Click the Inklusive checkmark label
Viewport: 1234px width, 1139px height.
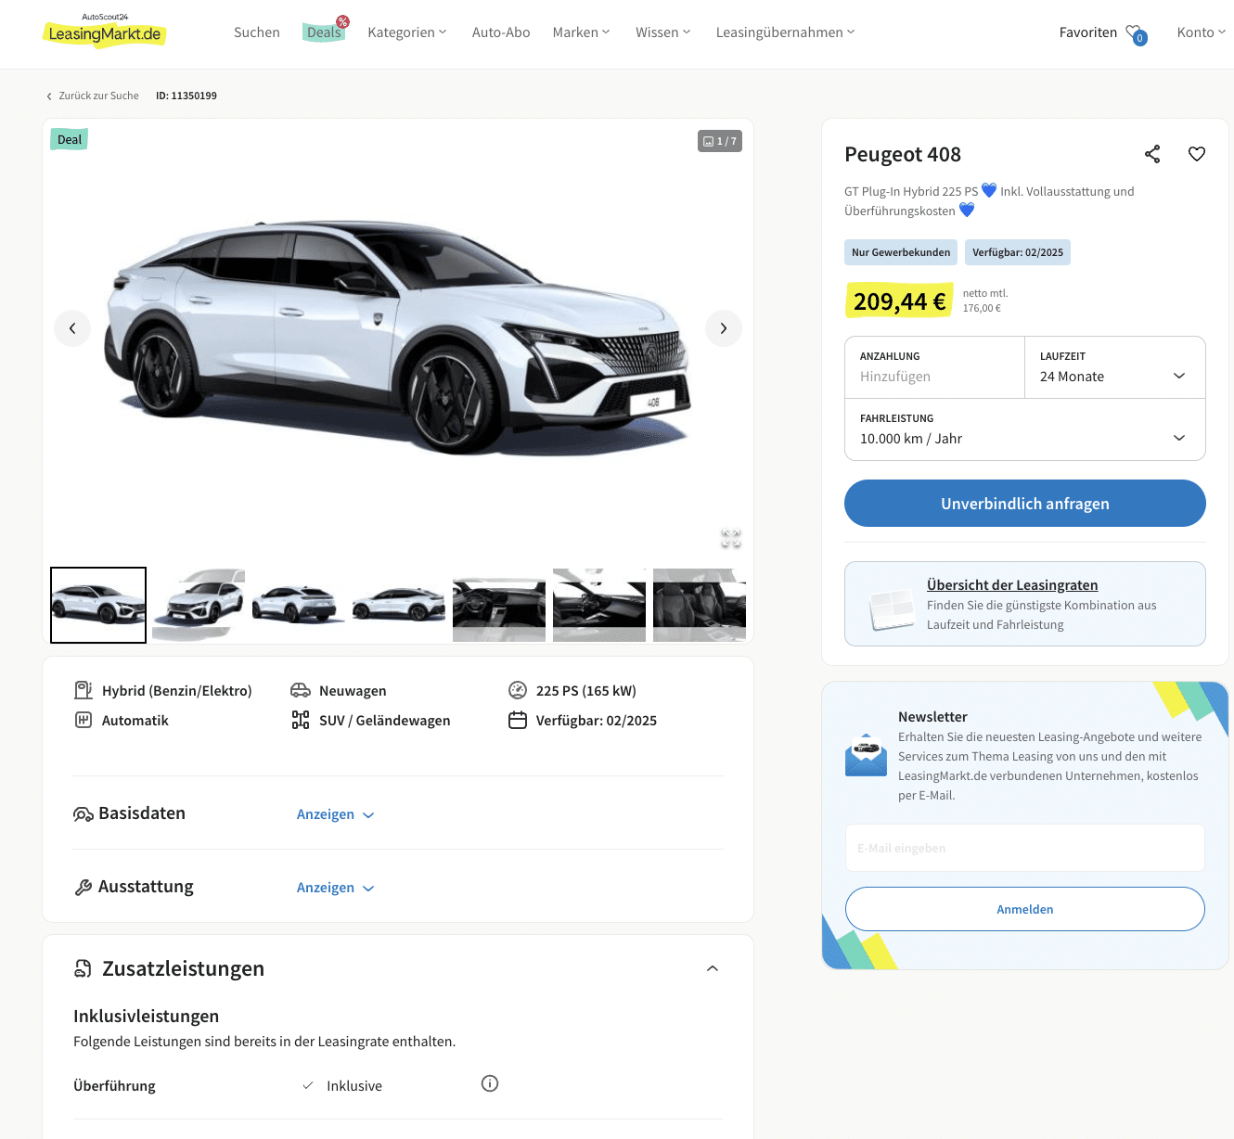coord(342,1085)
